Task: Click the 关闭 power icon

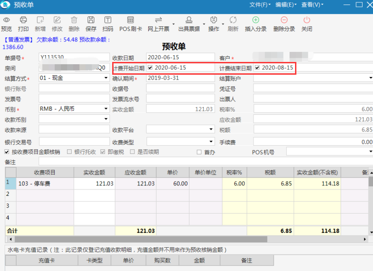Action: point(306,20)
